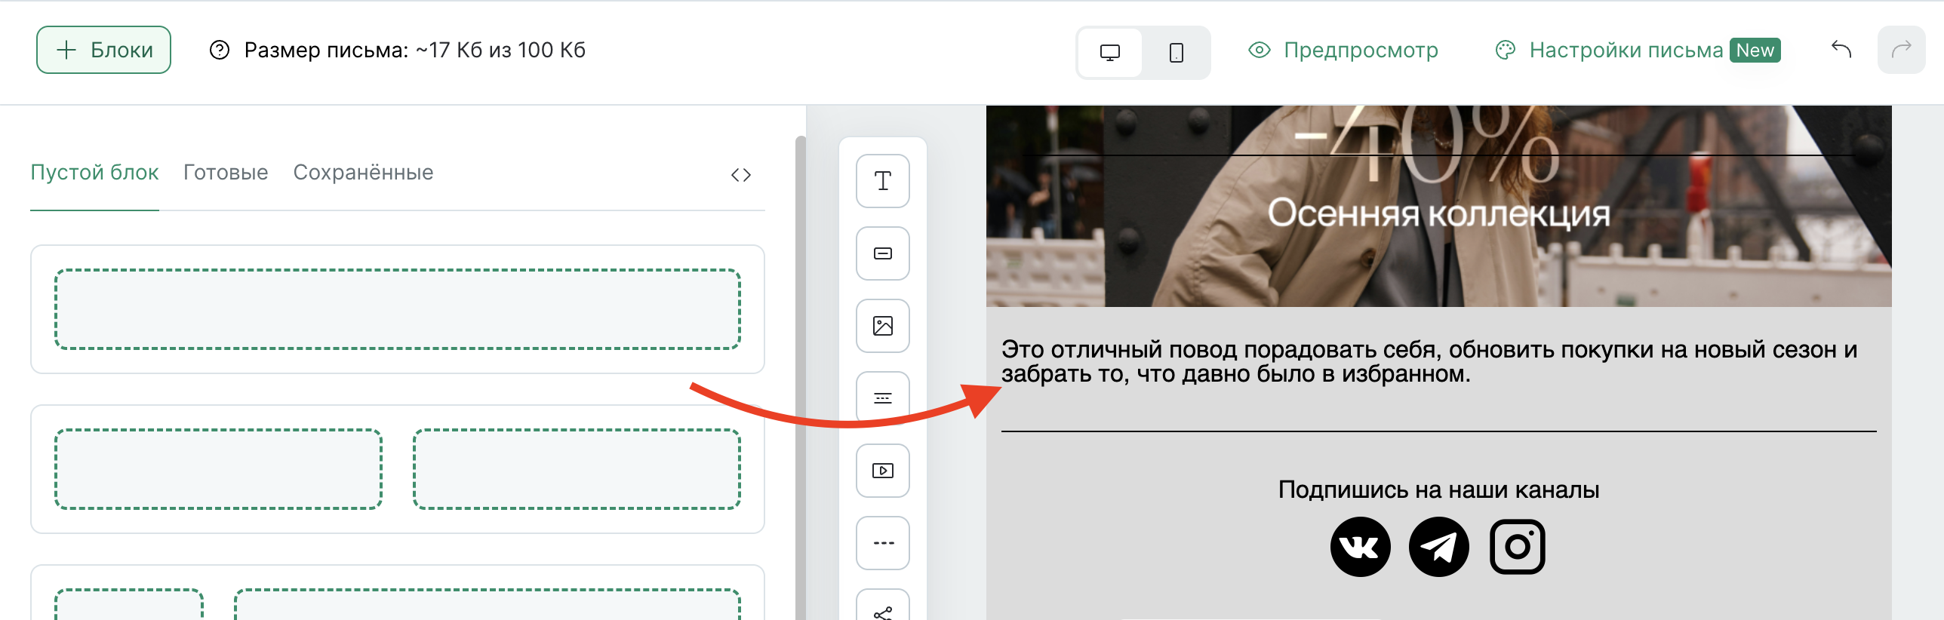Viewport: 1944px width, 620px height.
Task: Open the Сохранённые tab
Action: pyautogui.click(x=363, y=173)
